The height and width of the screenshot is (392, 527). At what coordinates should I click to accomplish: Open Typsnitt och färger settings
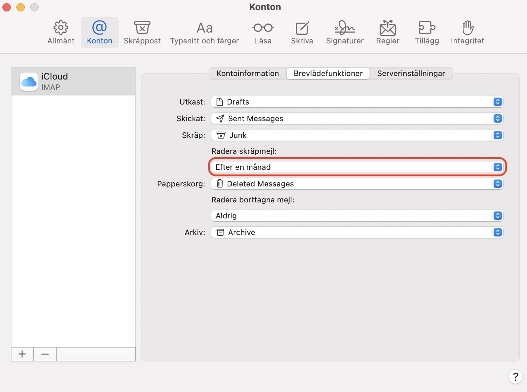click(x=204, y=33)
